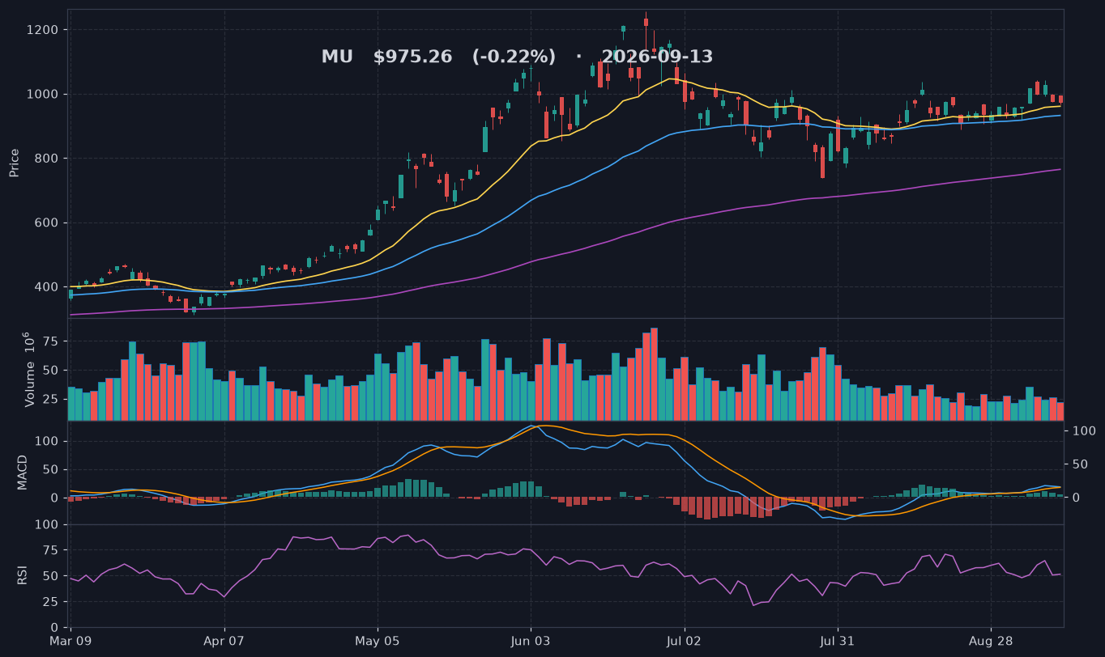1105x657 pixels.
Task: Click the 400 tick on the Price axis
Action: pos(47,287)
